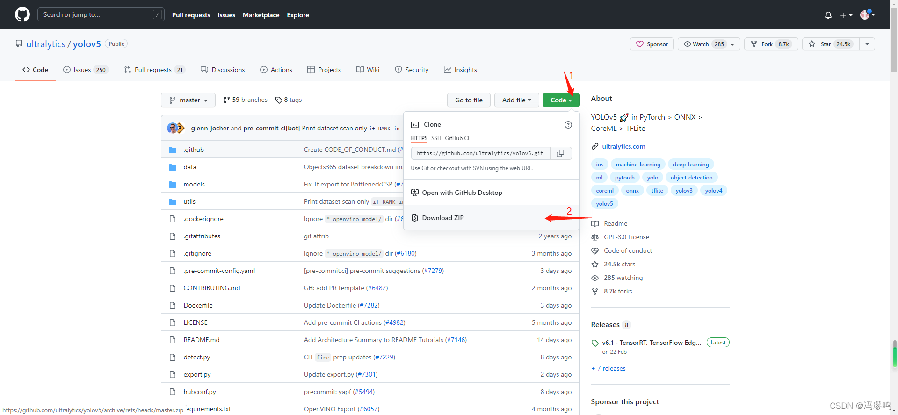
Task: Click the Go to file button
Action: [469, 100]
